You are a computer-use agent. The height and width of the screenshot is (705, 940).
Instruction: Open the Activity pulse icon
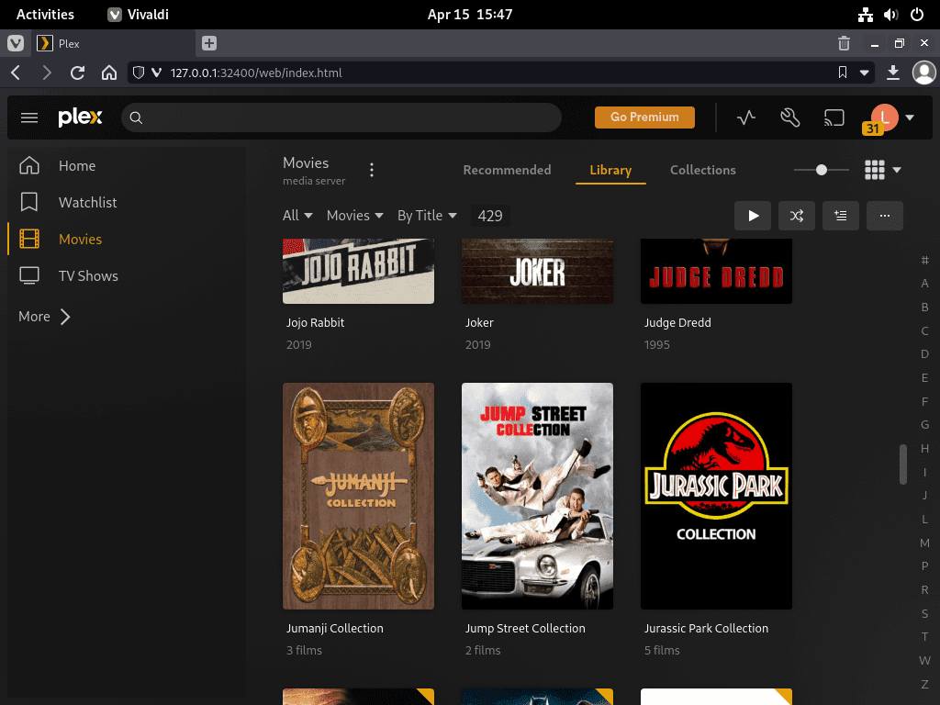746,117
